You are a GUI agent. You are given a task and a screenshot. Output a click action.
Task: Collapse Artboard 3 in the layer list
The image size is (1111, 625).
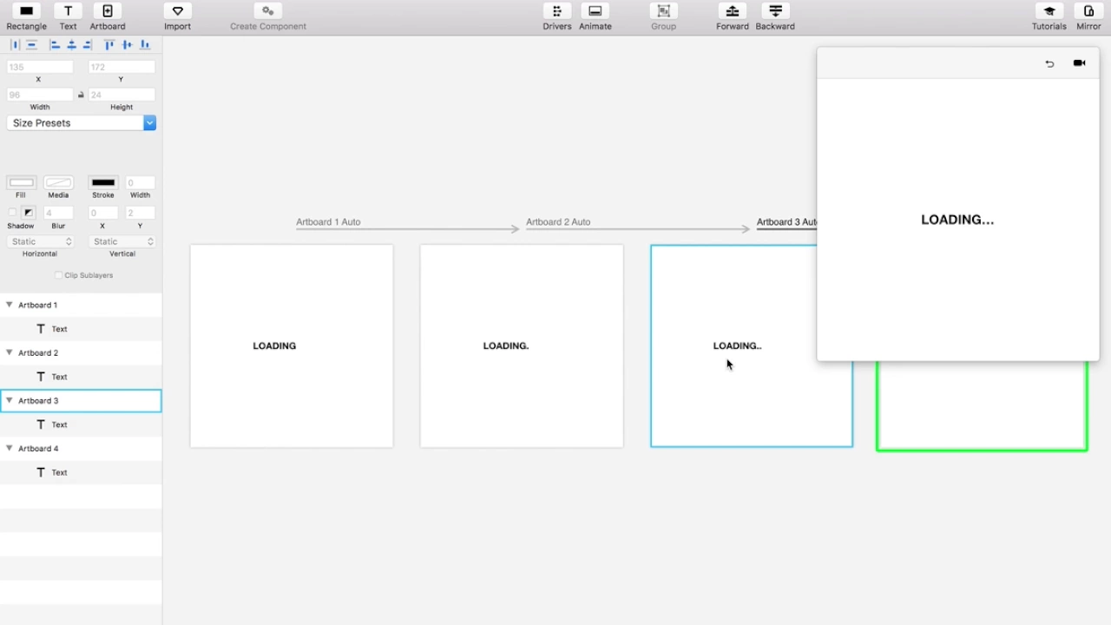[x=10, y=400]
